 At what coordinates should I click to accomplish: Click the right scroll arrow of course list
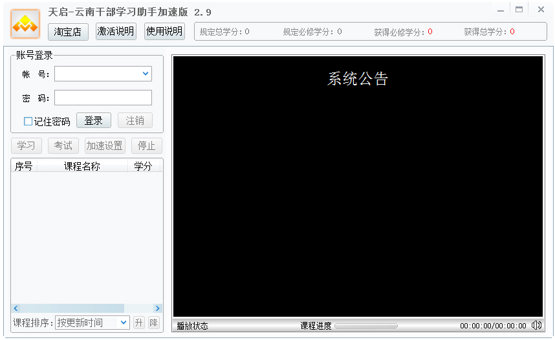coord(157,308)
